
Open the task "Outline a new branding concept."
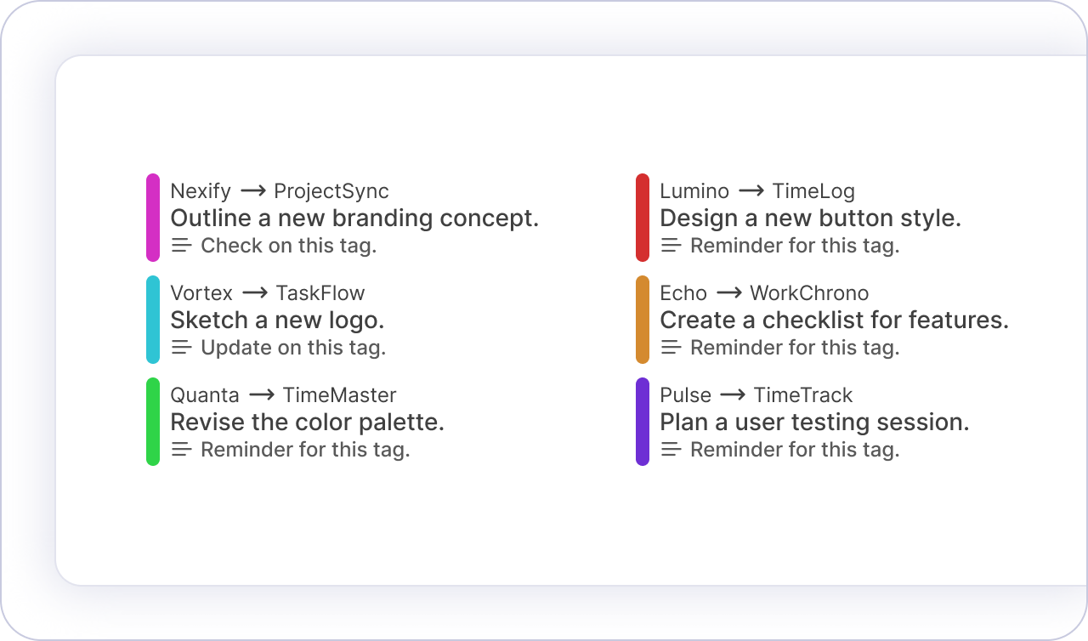[x=354, y=218]
